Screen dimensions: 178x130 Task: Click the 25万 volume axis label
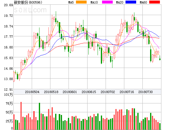point(9,121)
